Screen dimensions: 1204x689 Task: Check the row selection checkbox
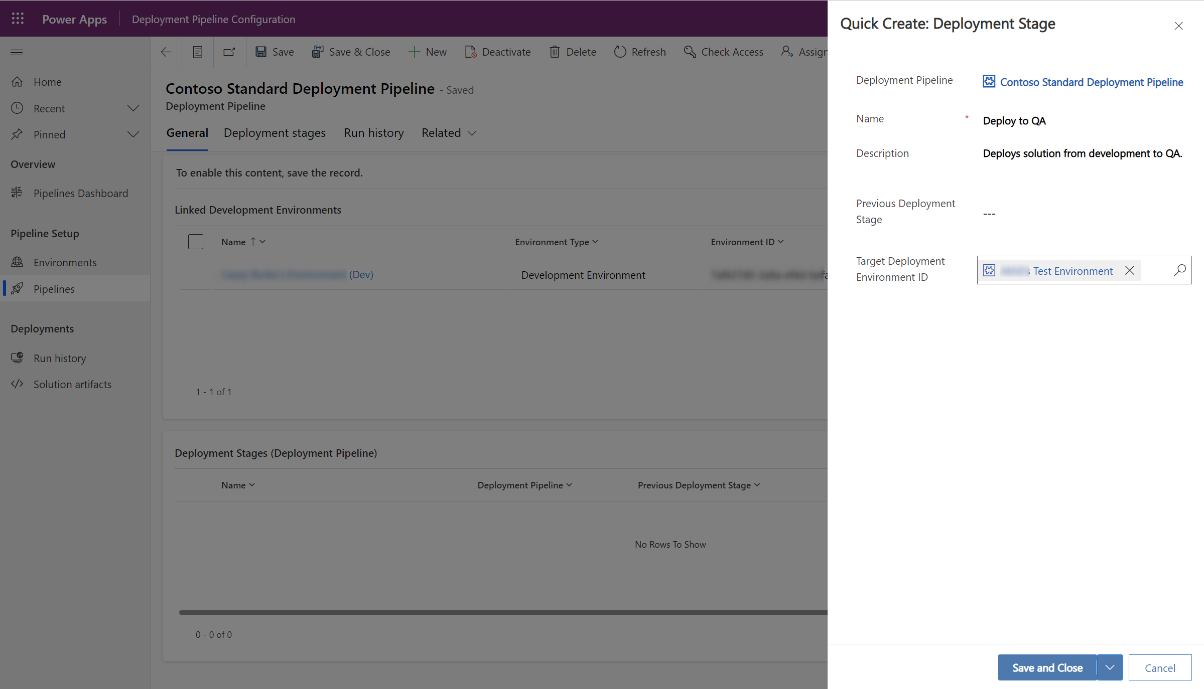(x=195, y=242)
